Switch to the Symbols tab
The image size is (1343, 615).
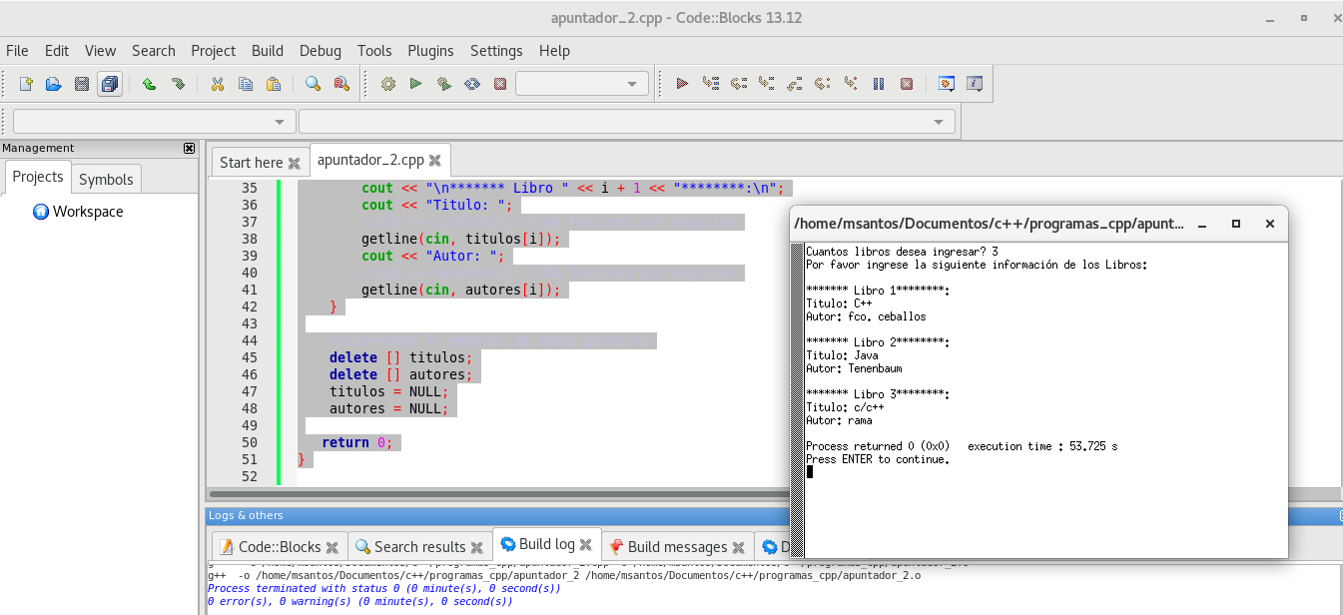(106, 179)
